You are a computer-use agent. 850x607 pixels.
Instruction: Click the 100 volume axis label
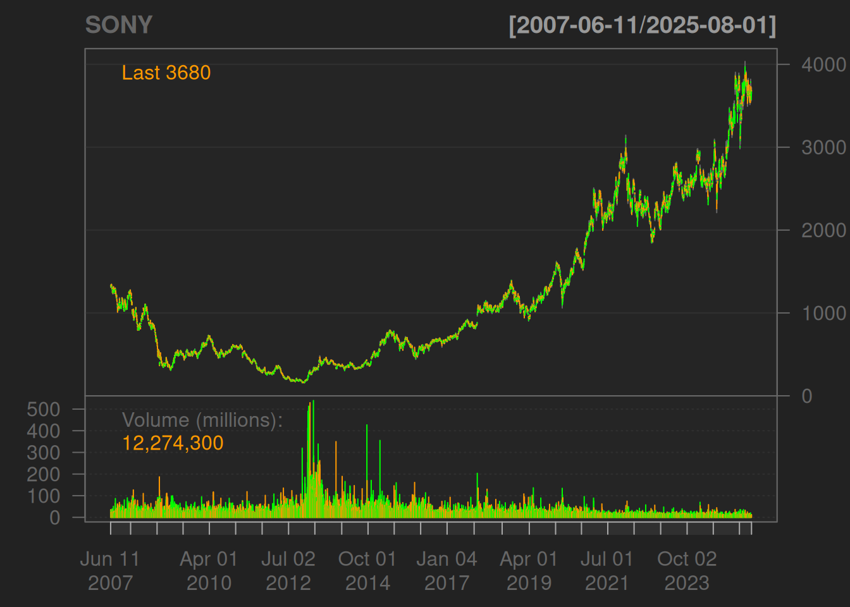[x=43, y=496]
